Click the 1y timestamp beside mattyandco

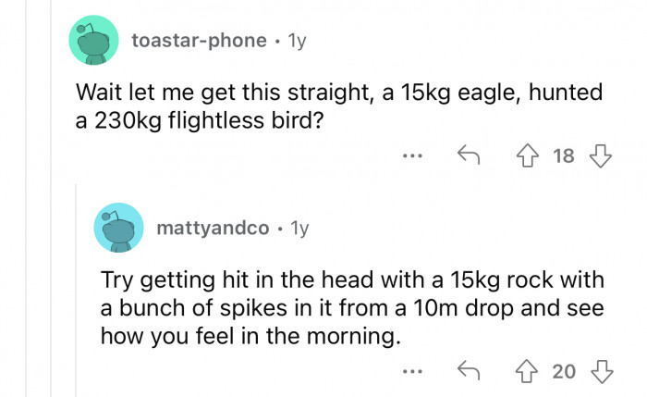click(300, 228)
